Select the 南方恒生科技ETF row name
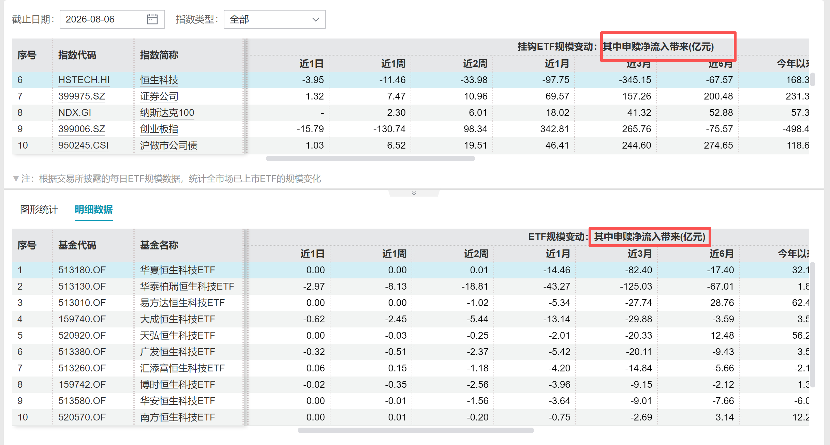830x445 pixels. pos(178,417)
